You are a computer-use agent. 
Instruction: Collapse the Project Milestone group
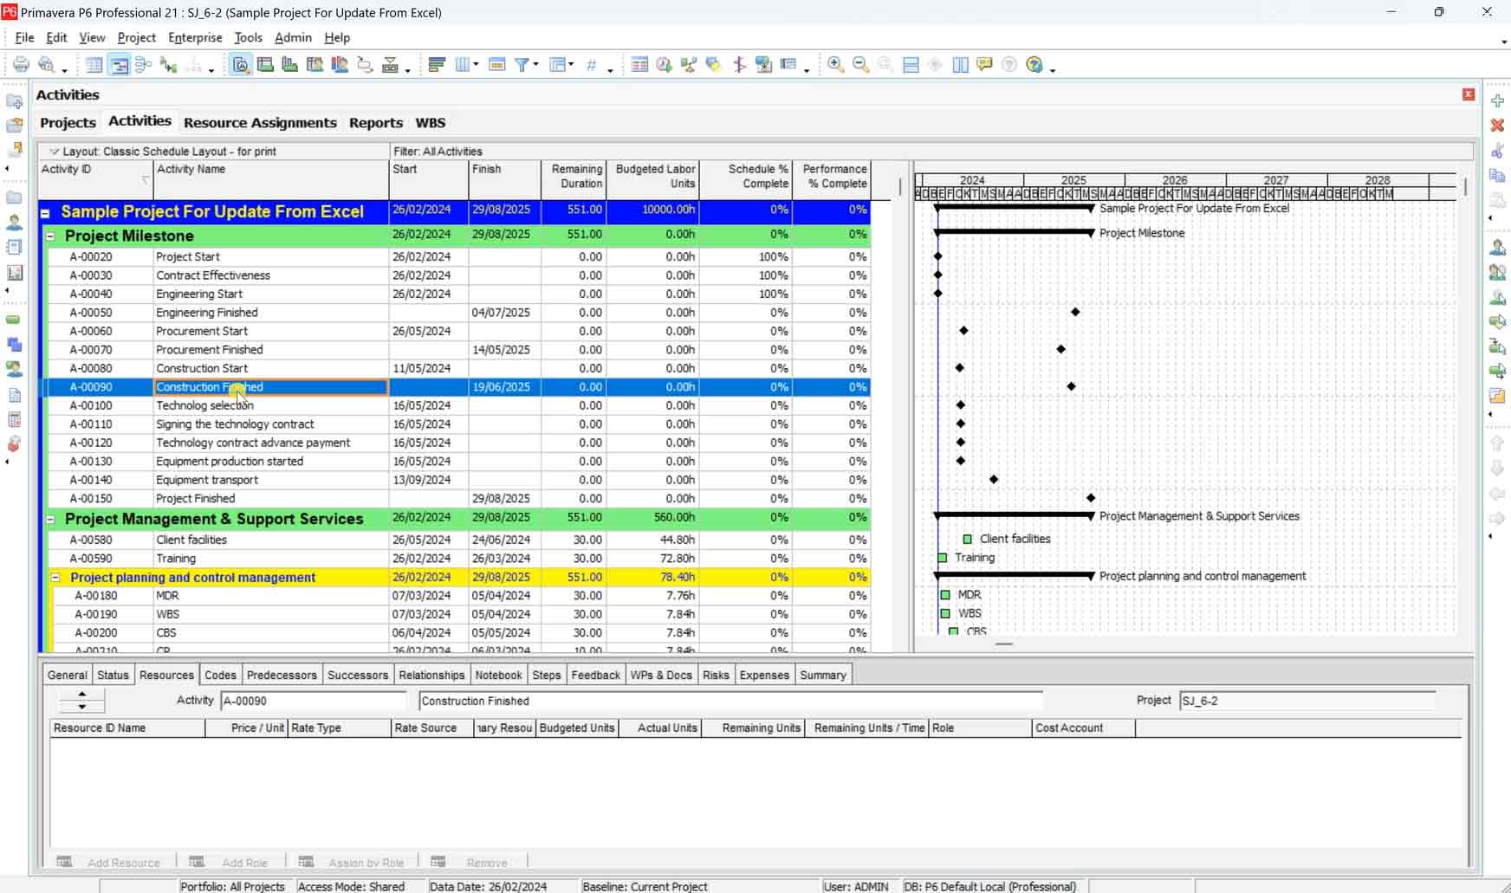coord(50,236)
